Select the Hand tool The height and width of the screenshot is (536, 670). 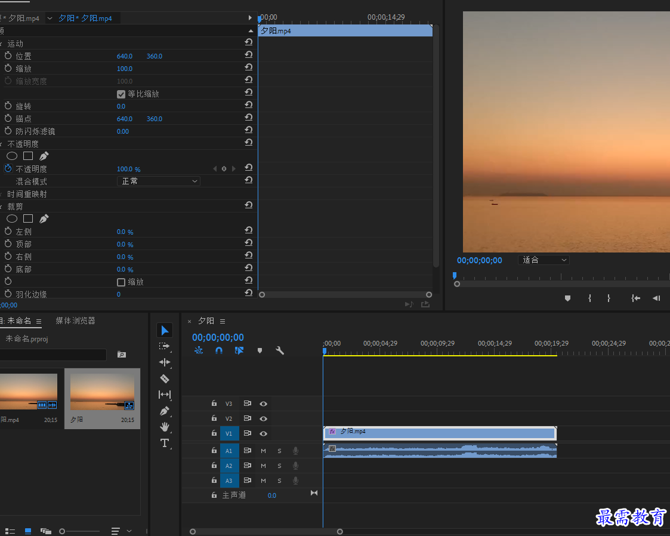point(165,427)
